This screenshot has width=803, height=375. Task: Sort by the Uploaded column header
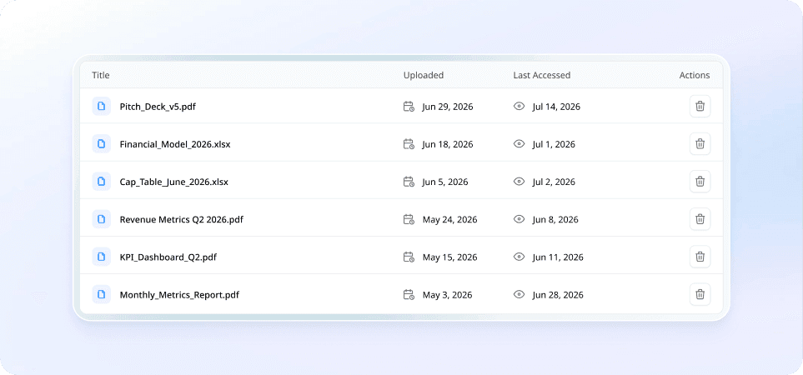tap(424, 75)
